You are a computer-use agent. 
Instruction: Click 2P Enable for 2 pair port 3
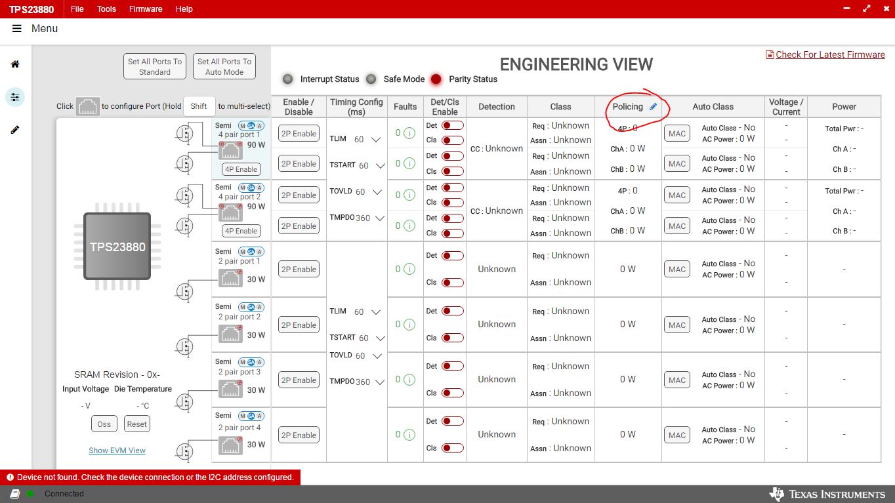(299, 380)
